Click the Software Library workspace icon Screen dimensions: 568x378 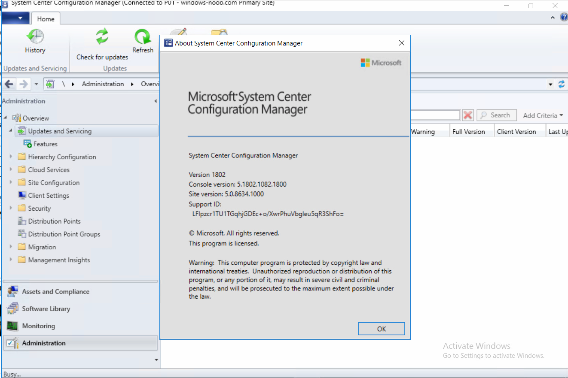[12, 308]
